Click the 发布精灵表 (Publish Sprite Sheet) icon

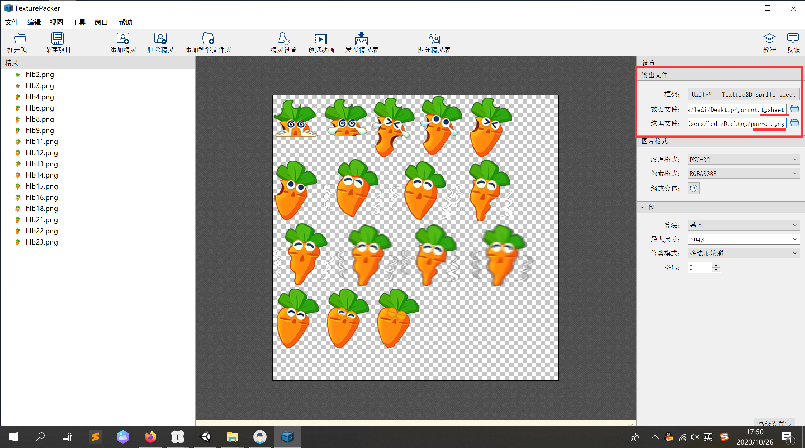(362, 39)
